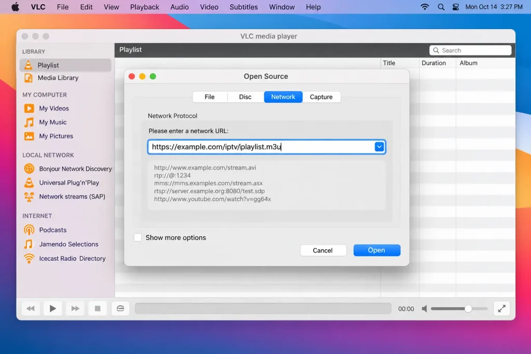531x354 pixels.
Task: Open the Help menu
Action: [313, 7]
